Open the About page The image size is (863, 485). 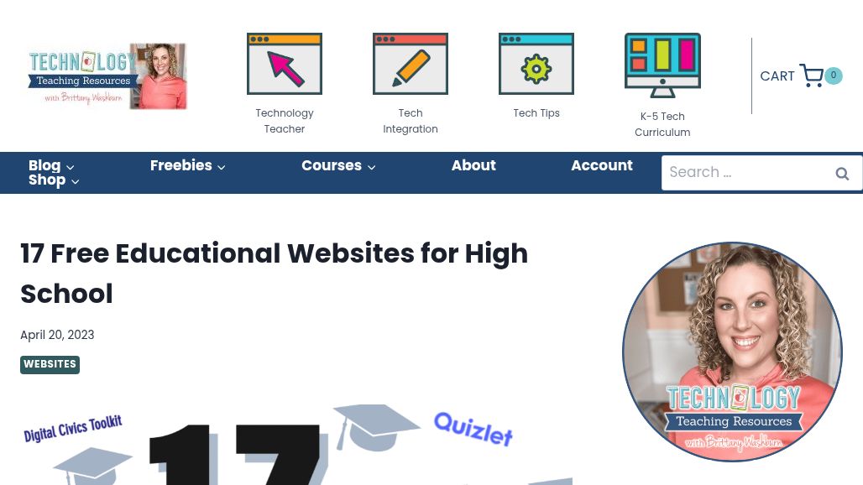coord(473,165)
